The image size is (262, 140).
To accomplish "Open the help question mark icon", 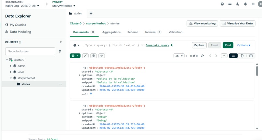I will pos(222,4).
